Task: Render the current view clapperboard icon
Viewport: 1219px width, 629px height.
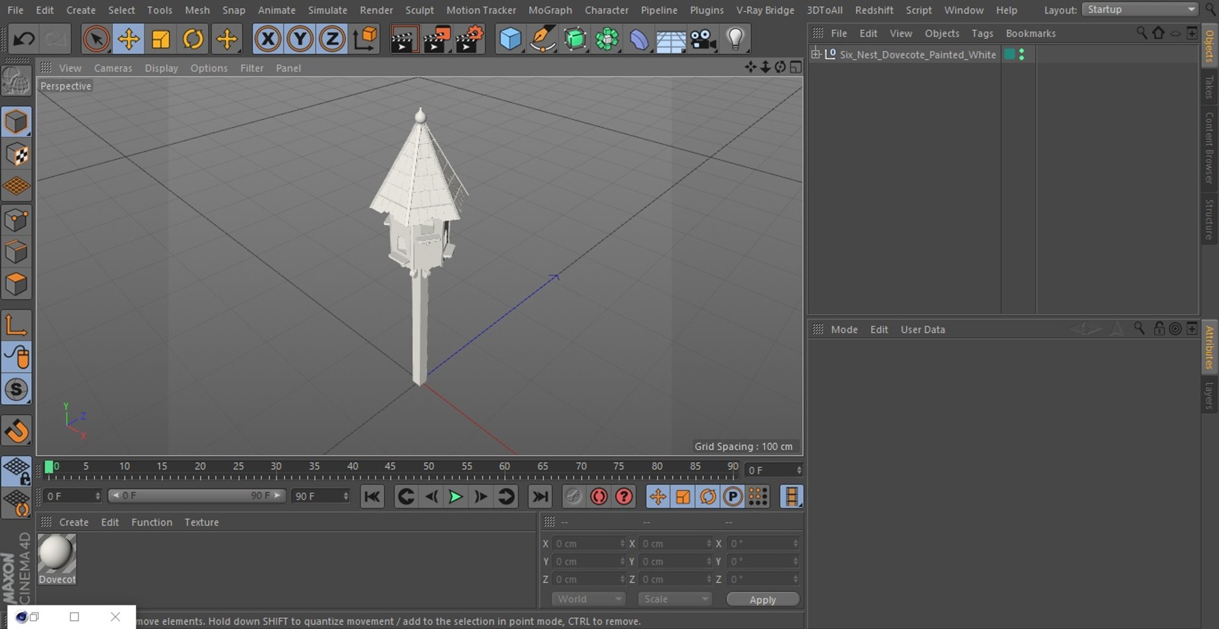Action: (404, 39)
